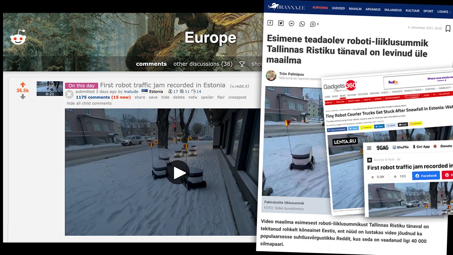Share Sõbranna article on Twitter icon
This screenshot has height=255, width=453.
pos(281,23)
